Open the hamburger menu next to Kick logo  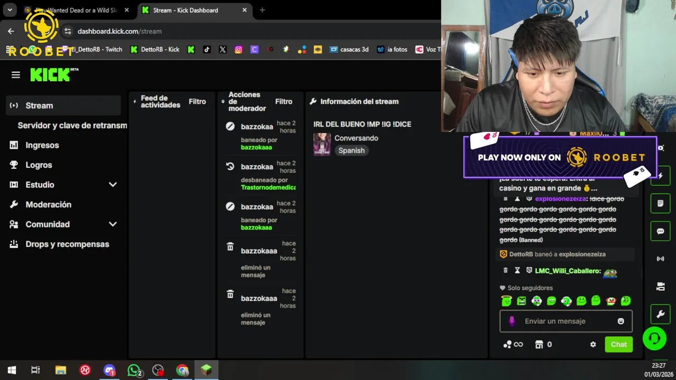[16, 75]
